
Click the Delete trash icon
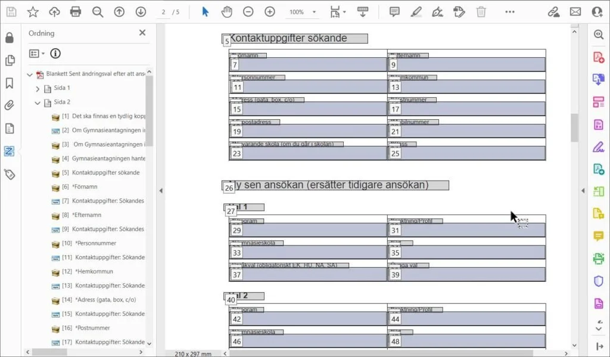pyautogui.click(x=481, y=12)
